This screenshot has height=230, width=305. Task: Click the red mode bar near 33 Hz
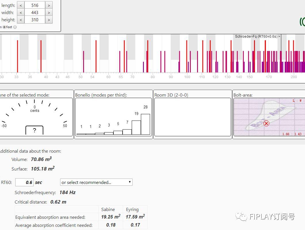[x=17, y=56]
